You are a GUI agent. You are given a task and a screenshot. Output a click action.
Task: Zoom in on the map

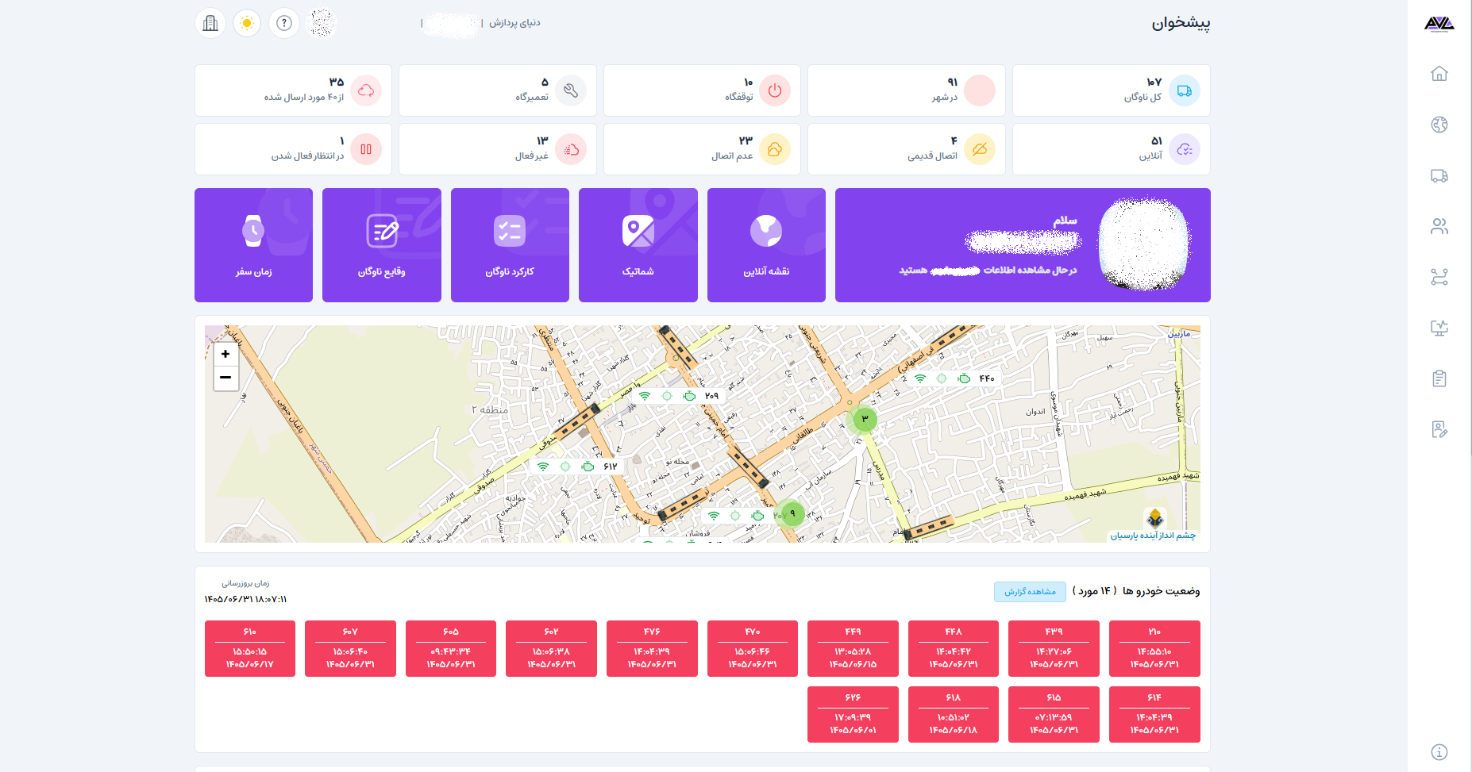point(225,354)
